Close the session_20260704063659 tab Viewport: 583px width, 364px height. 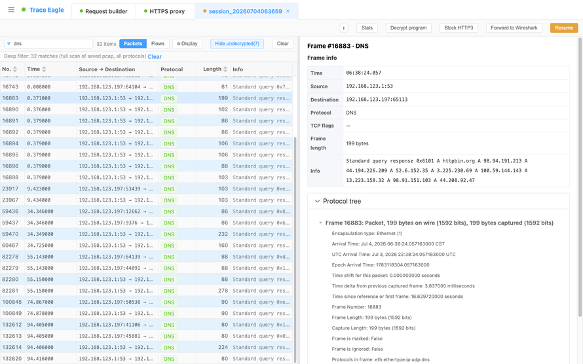pos(288,11)
